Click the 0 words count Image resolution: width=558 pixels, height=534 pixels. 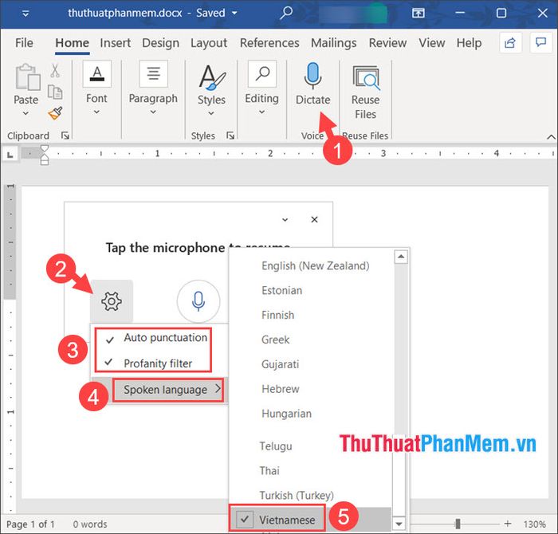(90, 524)
